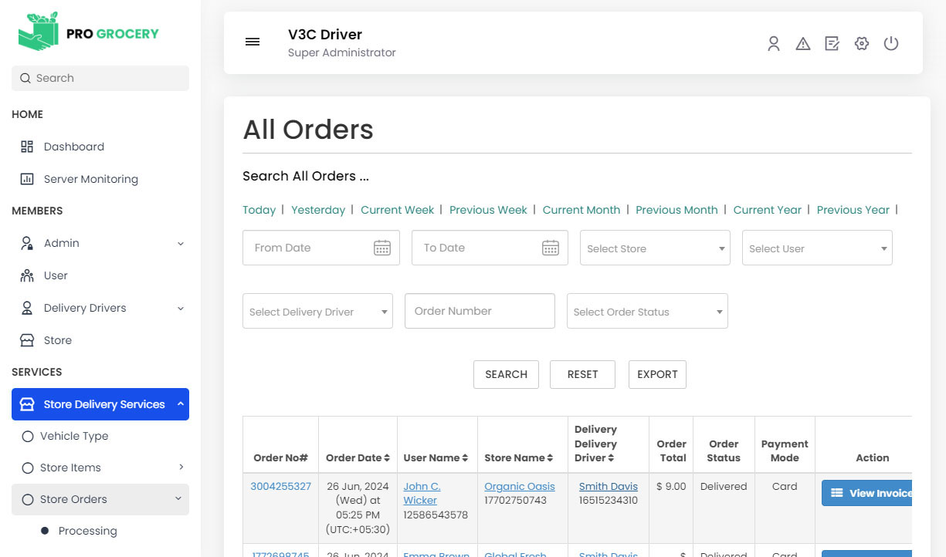Open the Select Delivery Driver dropdown
Image resolution: width=946 pixels, height=557 pixels.
click(317, 311)
